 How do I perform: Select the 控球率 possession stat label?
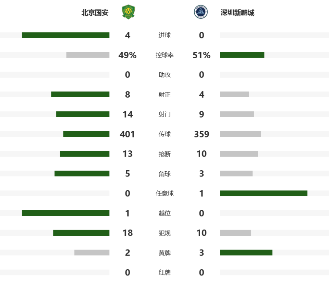coord(164,55)
